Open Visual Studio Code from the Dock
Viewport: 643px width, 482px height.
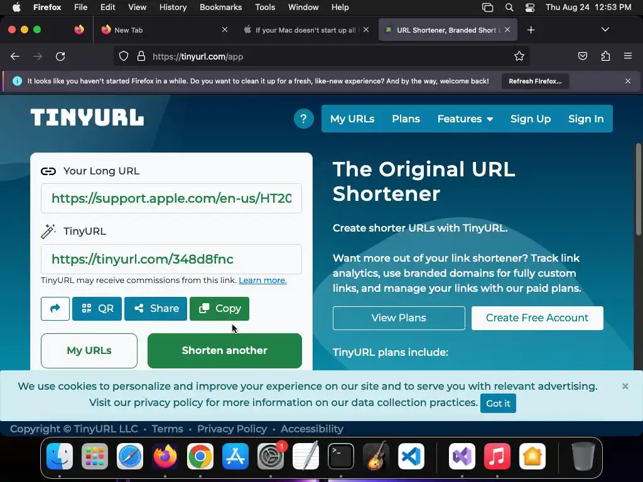[x=411, y=456]
